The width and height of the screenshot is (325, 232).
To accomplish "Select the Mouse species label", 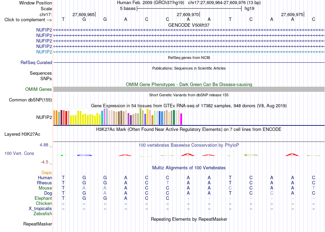I will (45, 188).
